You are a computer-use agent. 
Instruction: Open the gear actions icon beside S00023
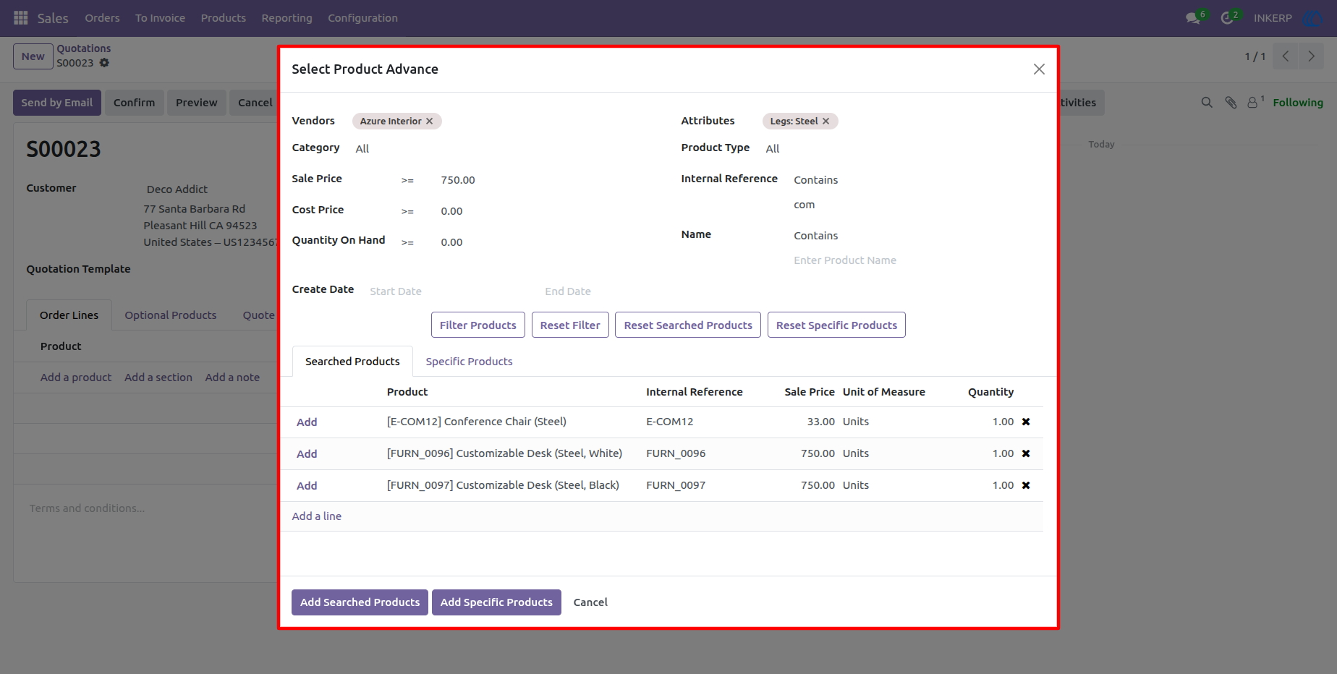click(104, 63)
